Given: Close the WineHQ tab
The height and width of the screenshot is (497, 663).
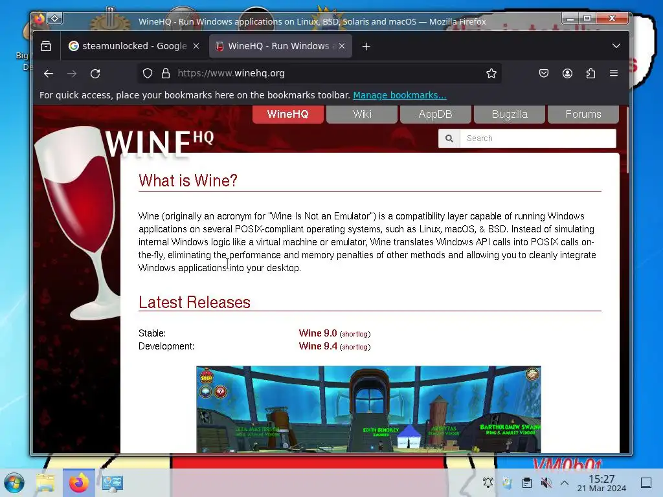Looking at the screenshot, I should pos(342,46).
